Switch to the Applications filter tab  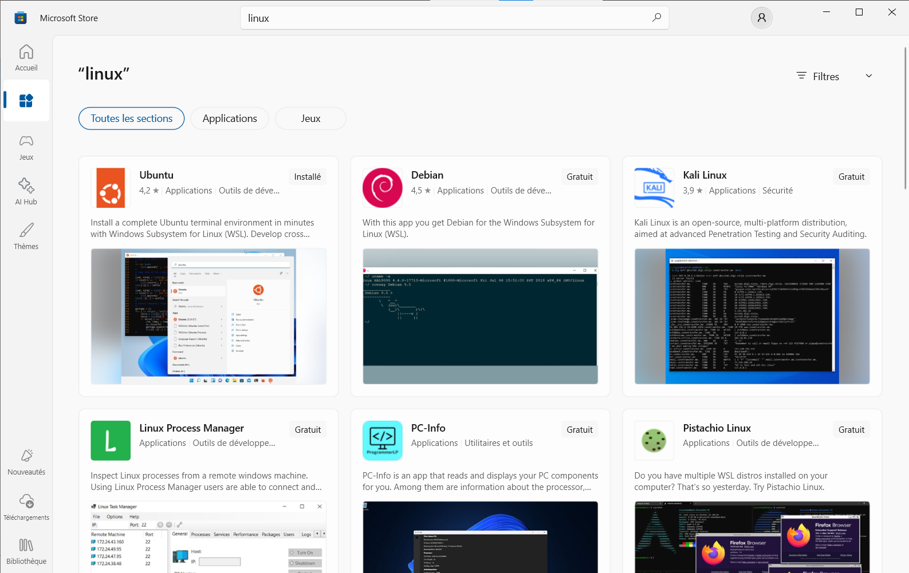click(230, 118)
